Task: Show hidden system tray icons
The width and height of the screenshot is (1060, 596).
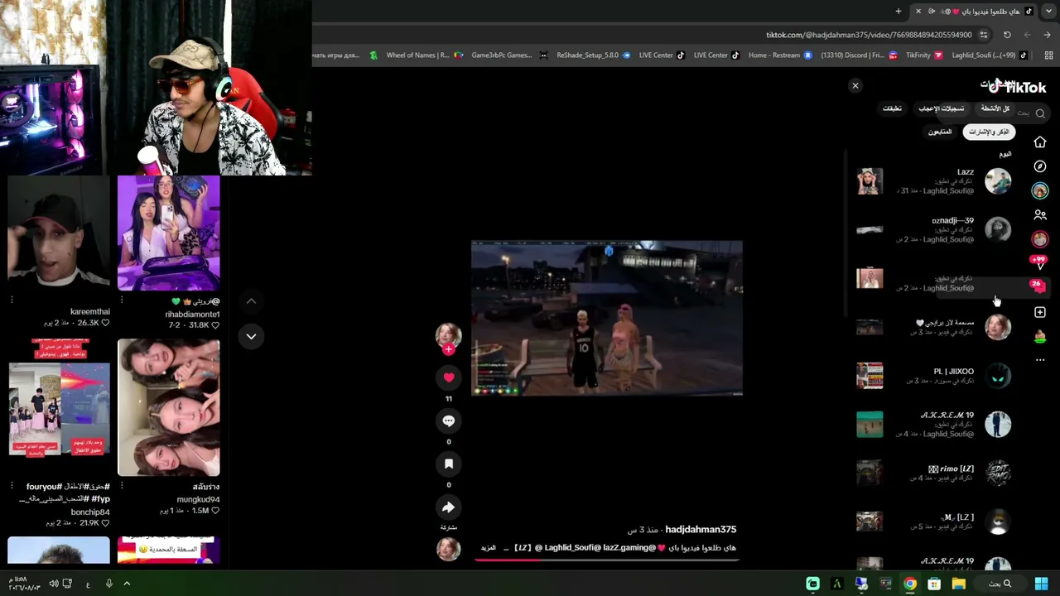Action: point(127,584)
